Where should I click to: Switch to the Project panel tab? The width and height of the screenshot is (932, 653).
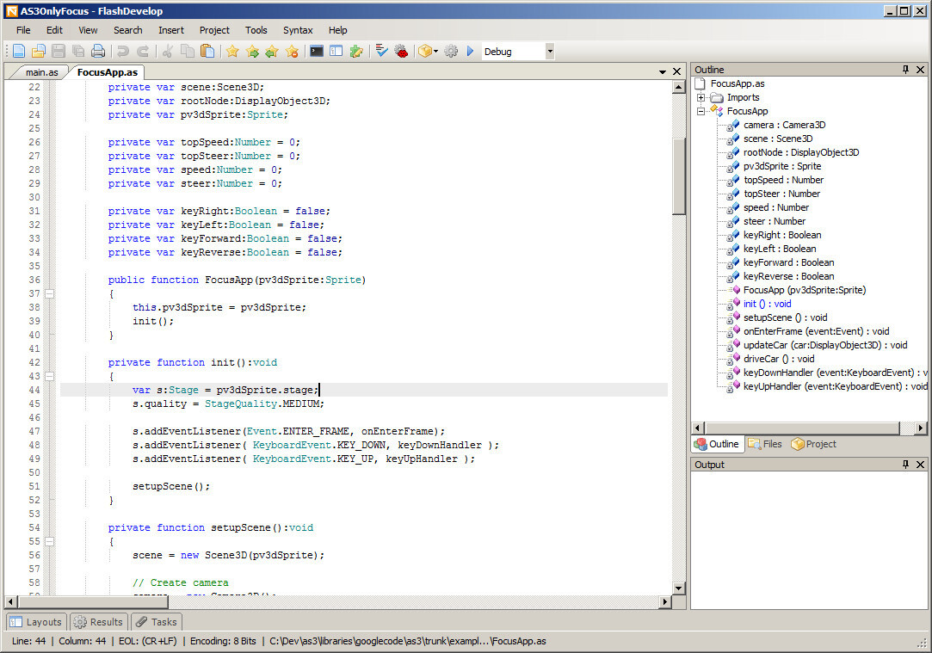point(813,444)
